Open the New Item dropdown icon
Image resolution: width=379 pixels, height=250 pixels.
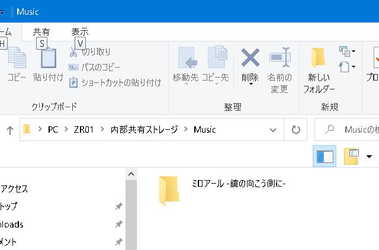[x=347, y=52]
